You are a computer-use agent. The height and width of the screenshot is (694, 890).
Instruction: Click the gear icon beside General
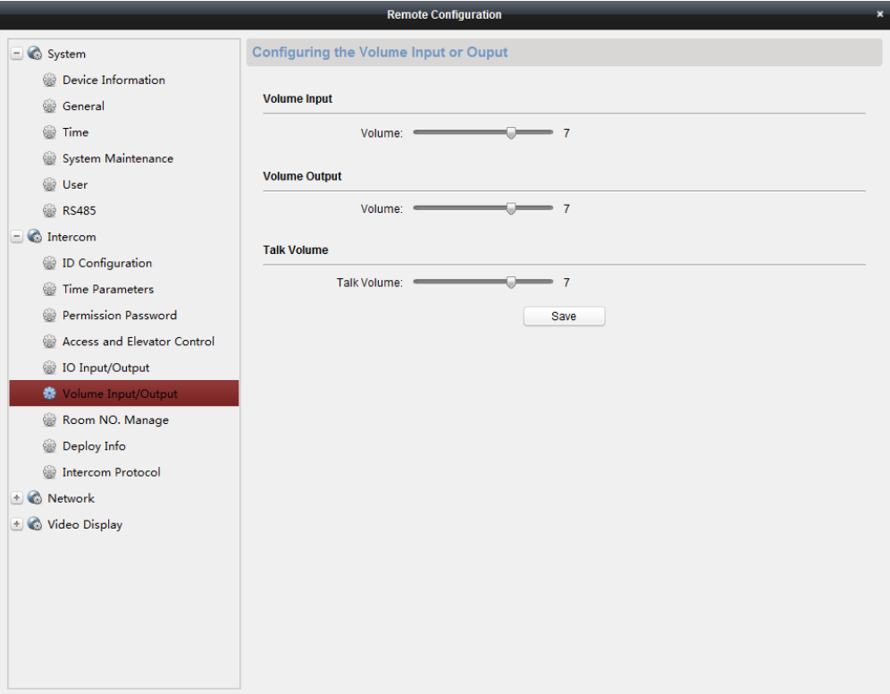tap(49, 106)
